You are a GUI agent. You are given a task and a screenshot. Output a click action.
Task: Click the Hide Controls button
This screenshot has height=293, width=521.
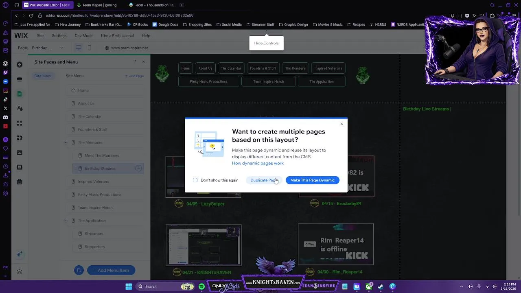click(x=266, y=43)
